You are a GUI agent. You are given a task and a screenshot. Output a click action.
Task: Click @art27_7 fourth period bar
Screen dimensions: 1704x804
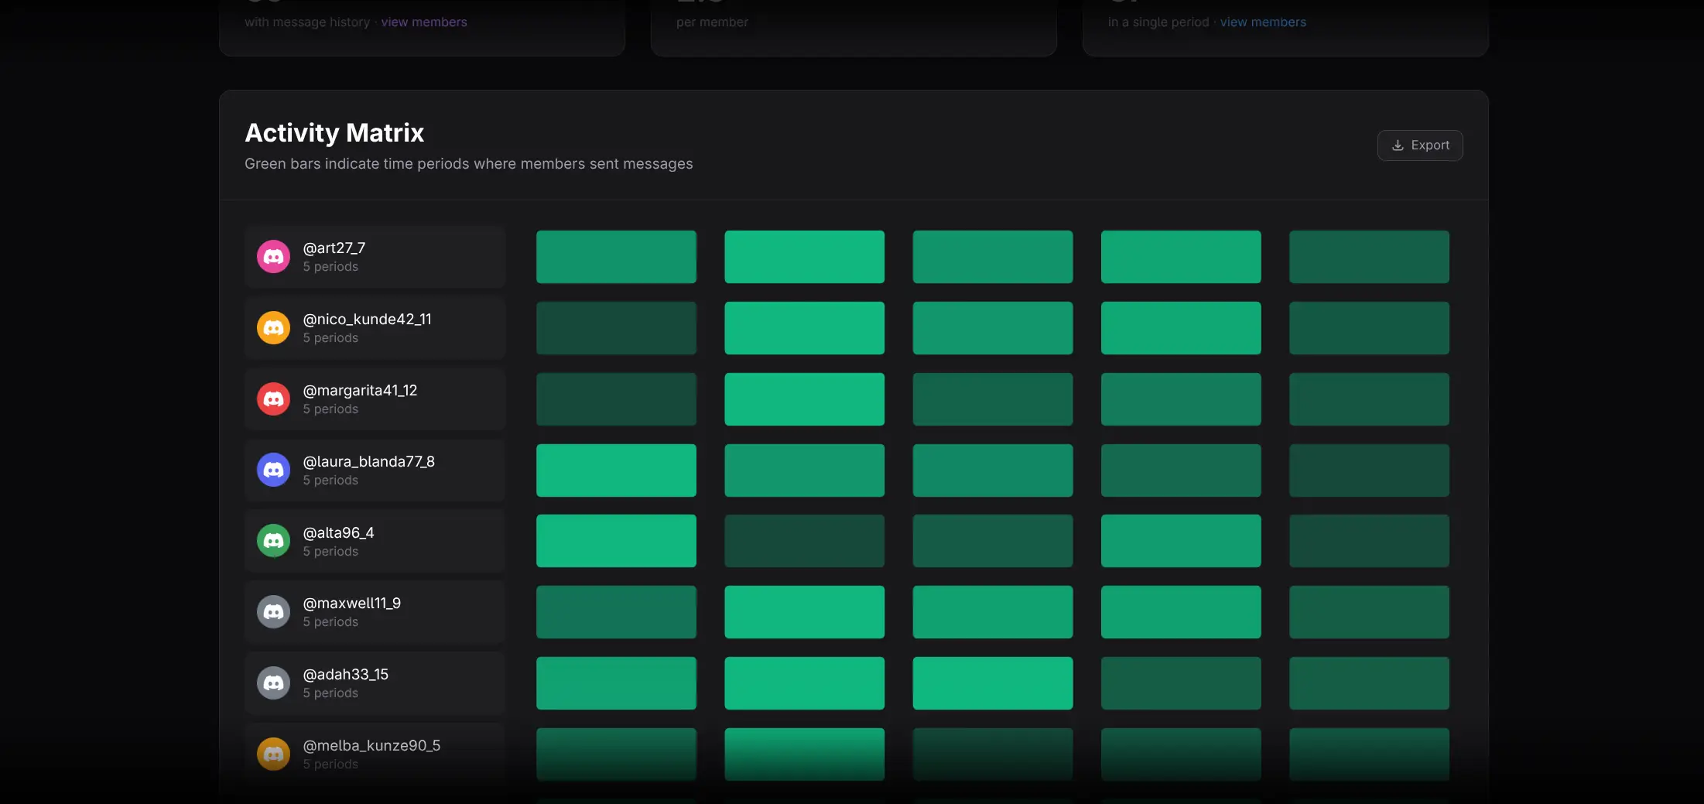tap(1181, 257)
